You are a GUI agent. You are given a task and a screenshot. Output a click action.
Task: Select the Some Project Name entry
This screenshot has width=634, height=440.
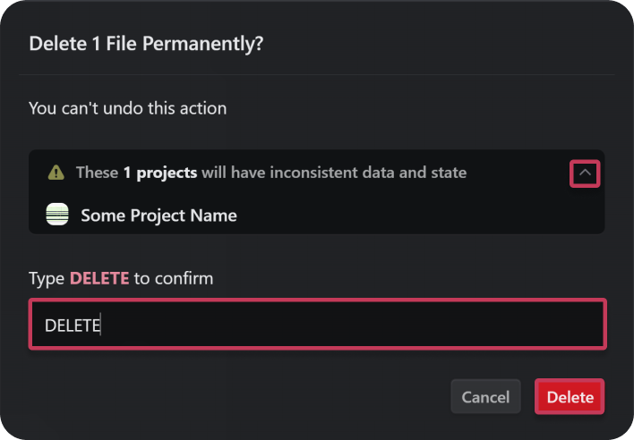tap(158, 216)
